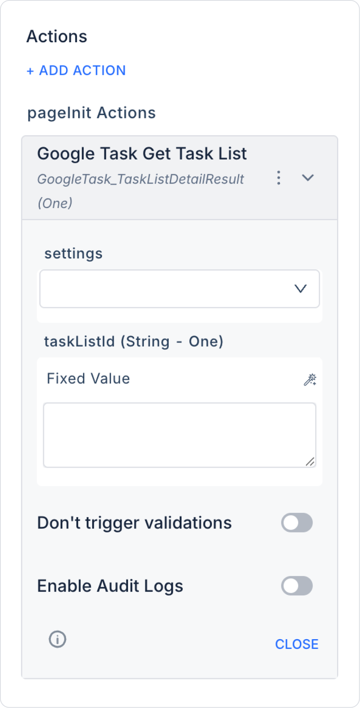Enable the Audit Logs switch
This screenshot has width=360, height=708.
click(297, 586)
